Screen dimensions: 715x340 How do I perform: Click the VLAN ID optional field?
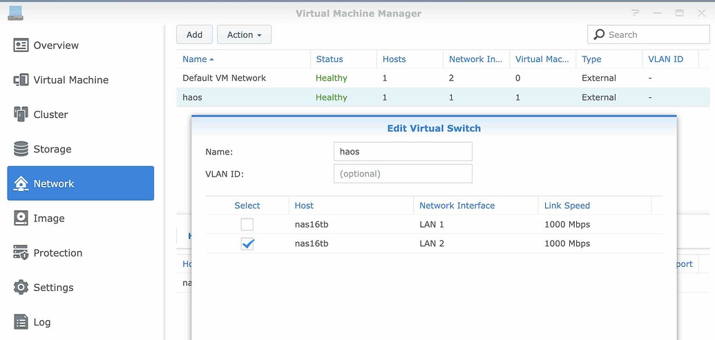[x=403, y=173]
